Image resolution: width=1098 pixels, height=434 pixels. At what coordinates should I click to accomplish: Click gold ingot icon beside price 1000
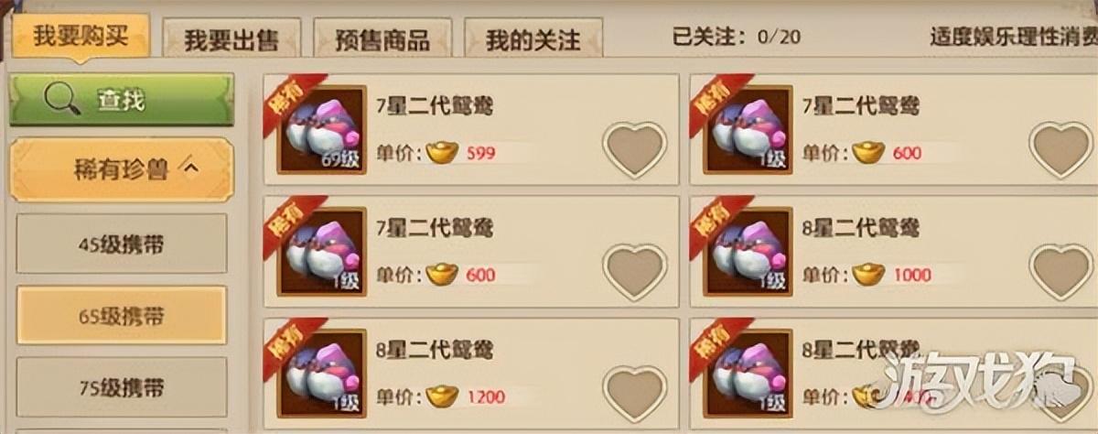(868, 274)
